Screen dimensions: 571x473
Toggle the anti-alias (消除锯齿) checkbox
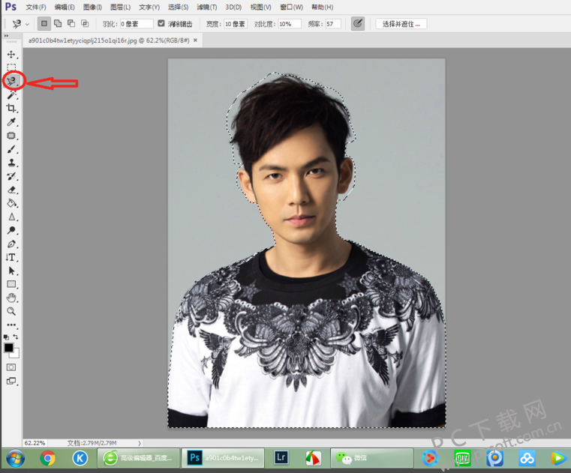(x=161, y=23)
